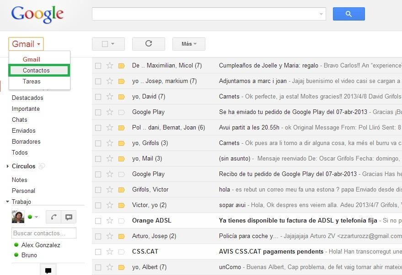Click the blue search magnifier button
Image resolution: width=402 pixels, height=275 pixels.
[x=348, y=14]
